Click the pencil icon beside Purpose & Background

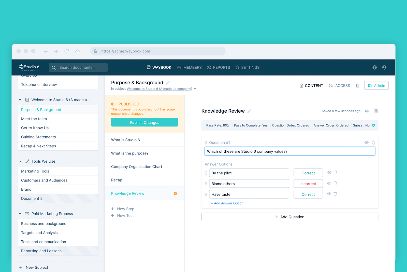(x=168, y=83)
